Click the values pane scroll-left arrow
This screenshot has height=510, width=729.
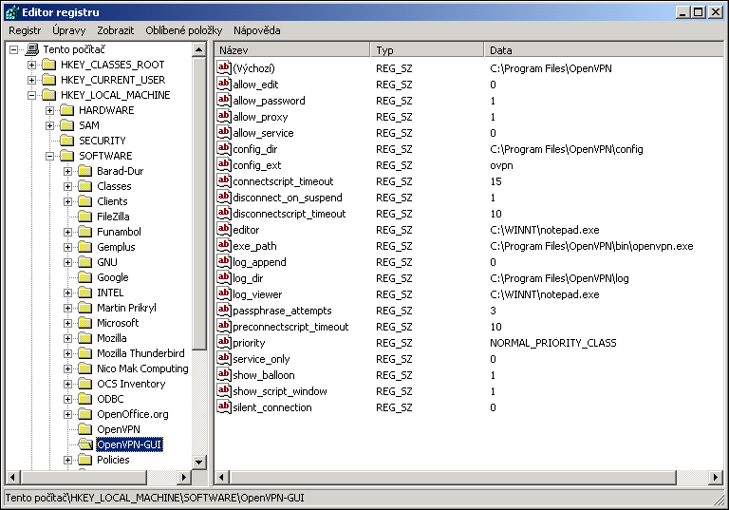(221, 477)
